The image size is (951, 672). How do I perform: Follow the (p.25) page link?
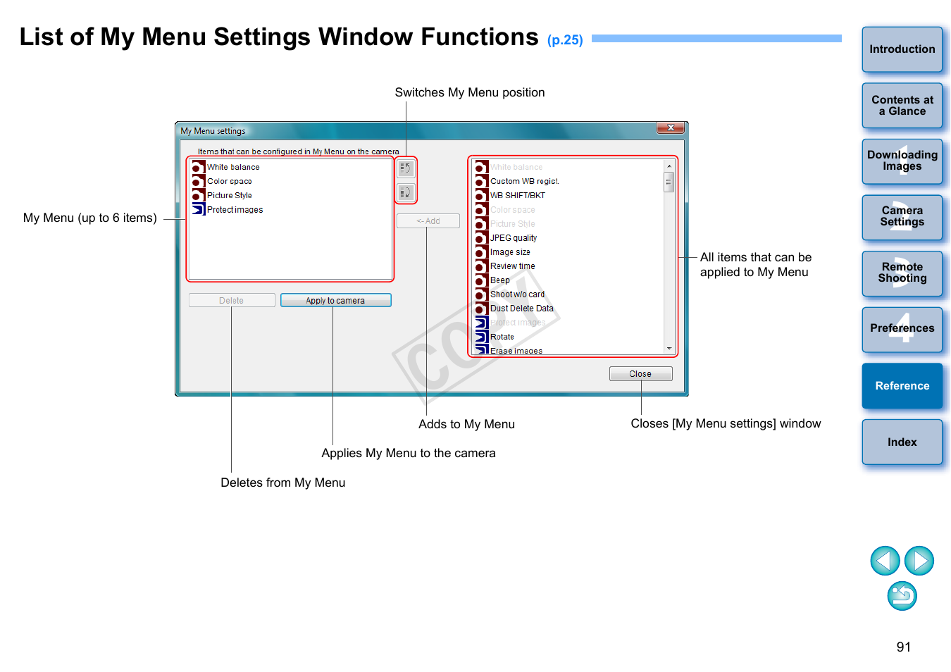[565, 40]
